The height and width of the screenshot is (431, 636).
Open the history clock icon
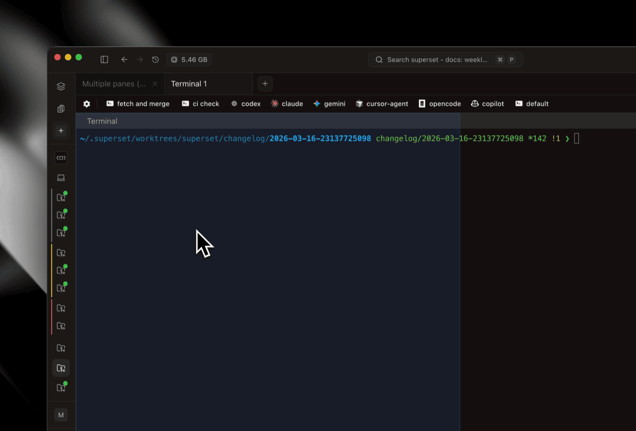pos(155,60)
